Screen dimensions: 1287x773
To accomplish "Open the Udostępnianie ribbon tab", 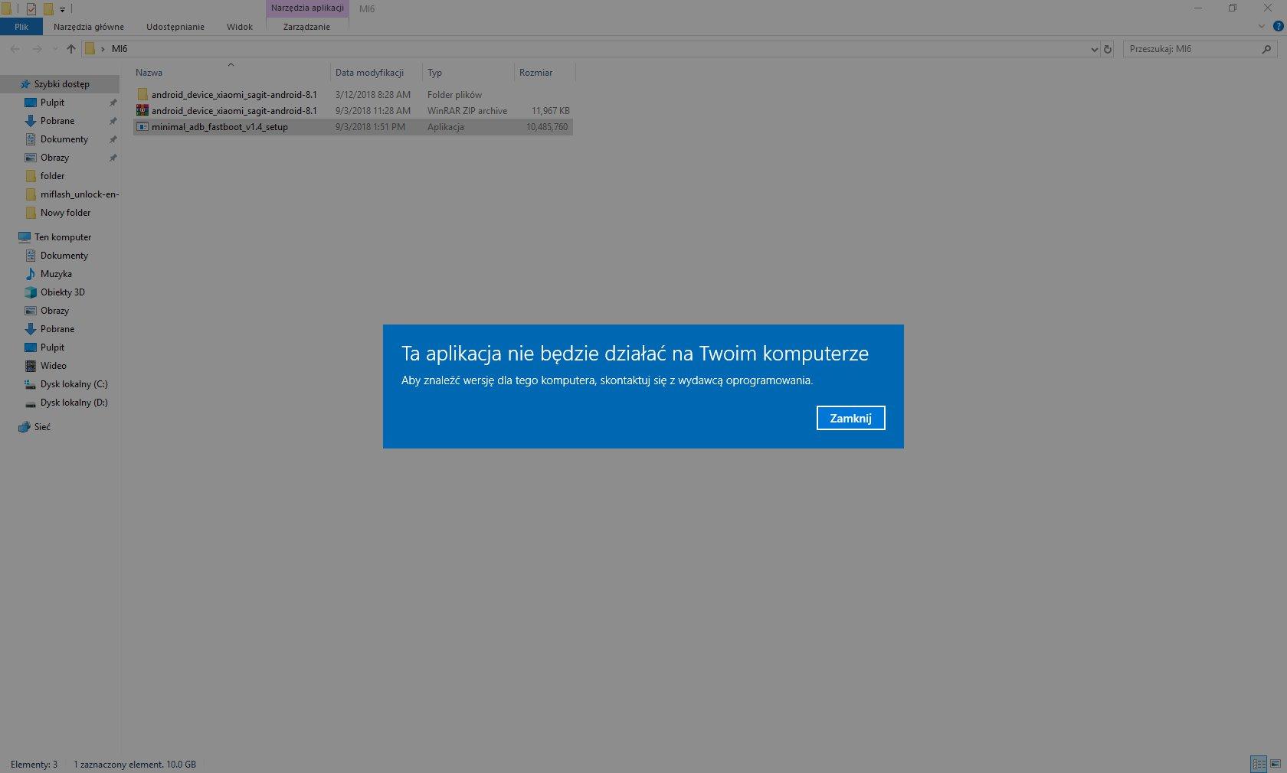I will [175, 27].
